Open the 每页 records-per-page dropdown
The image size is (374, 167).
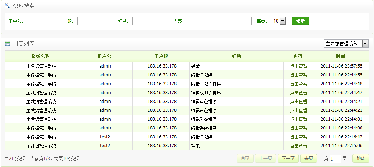279,21
